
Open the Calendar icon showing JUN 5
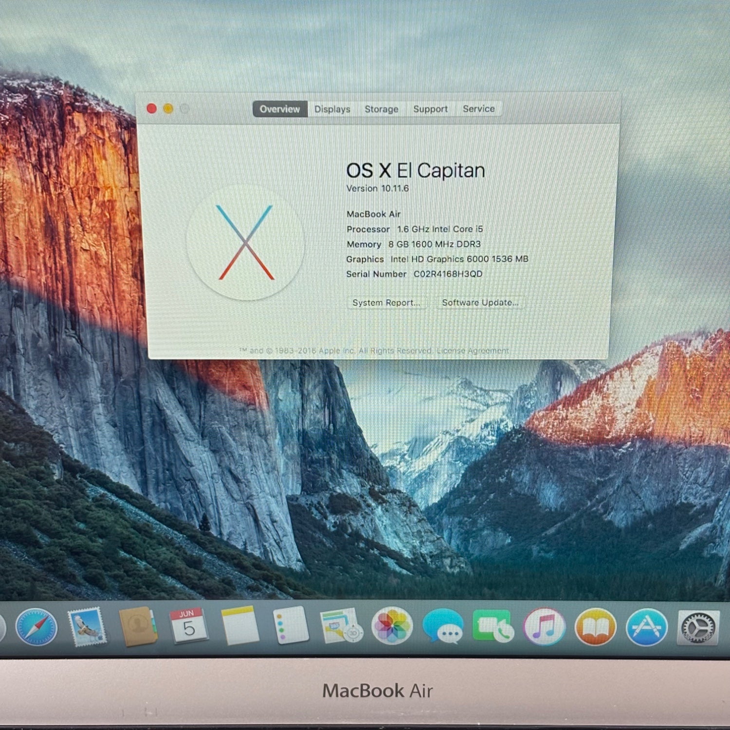(x=189, y=626)
